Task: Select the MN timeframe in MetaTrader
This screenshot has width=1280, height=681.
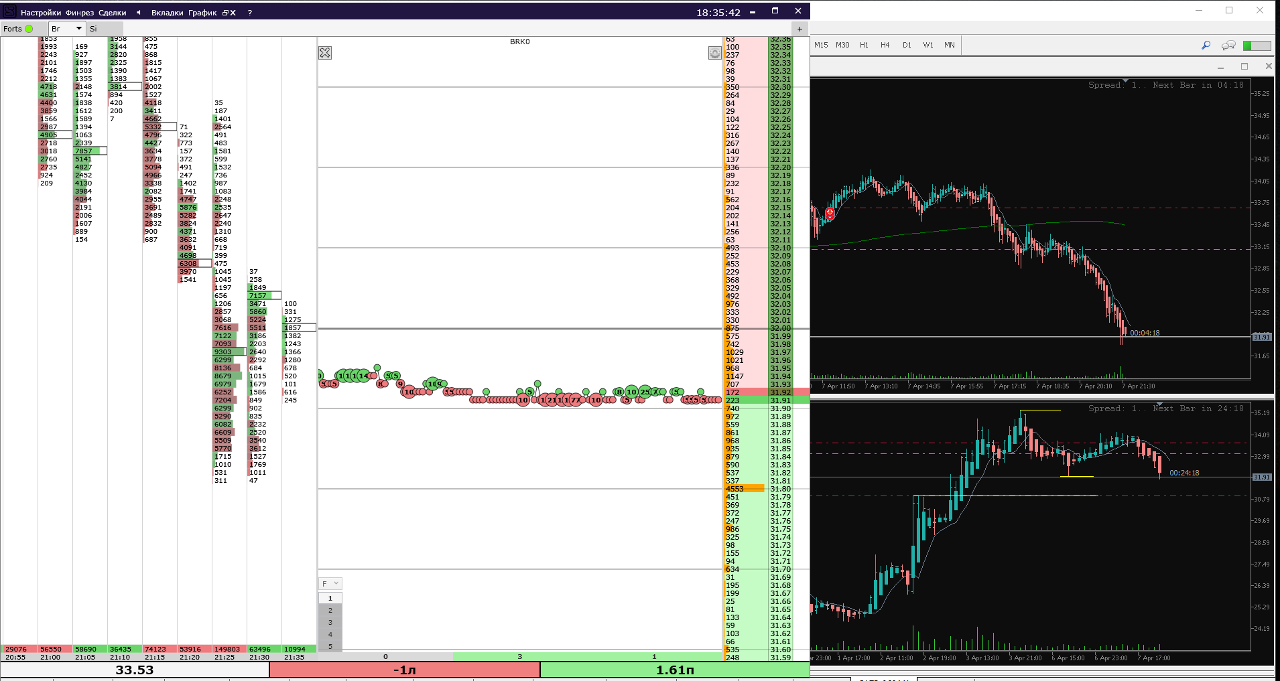Action: click(950, 45)
